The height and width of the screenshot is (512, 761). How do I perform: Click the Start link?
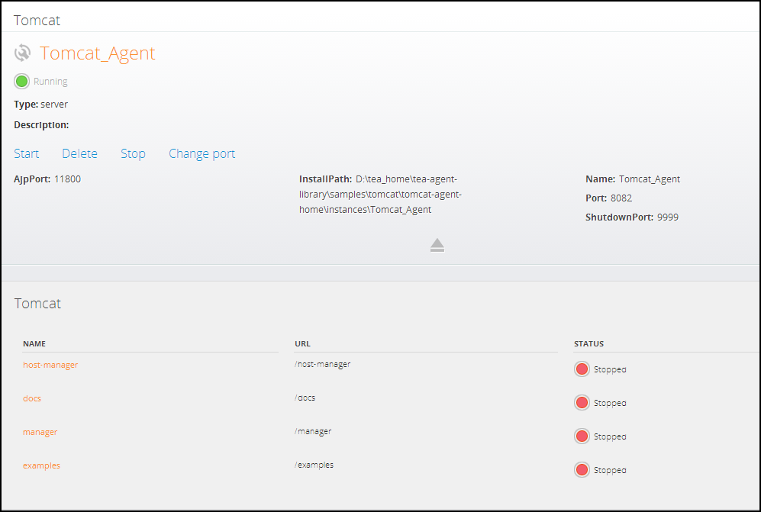26,153
